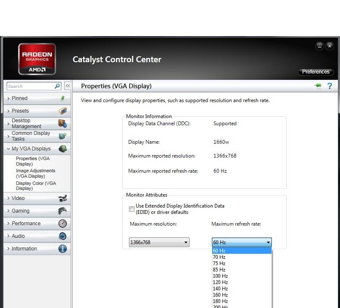Click the Video camera icon

click(x=63, y=198)
